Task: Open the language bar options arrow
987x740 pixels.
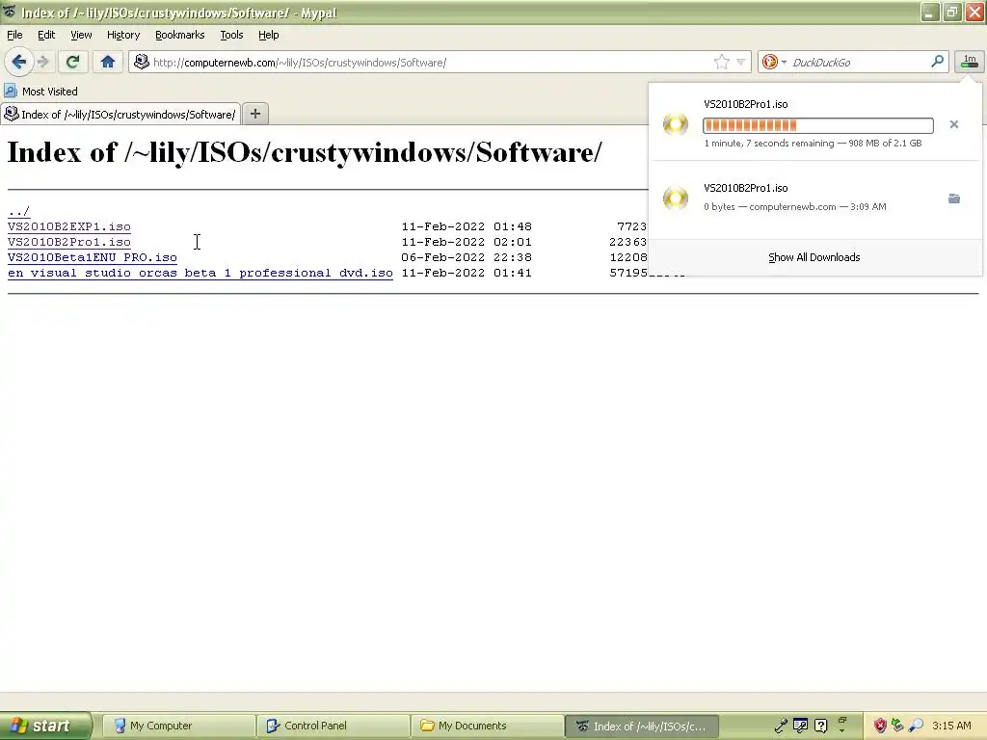Action: (841, 730)
